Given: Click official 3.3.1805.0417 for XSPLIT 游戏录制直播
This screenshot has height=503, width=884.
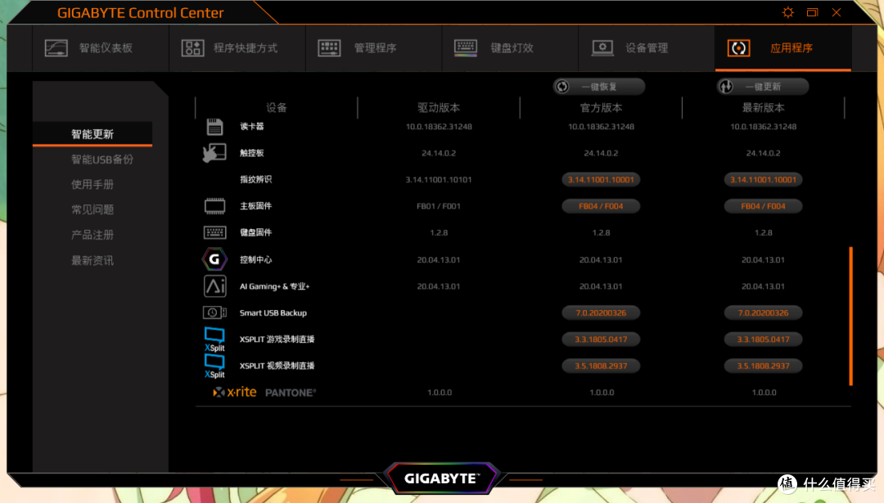Looking at the screenshot, I should pyautogui.click(x=601, y=339).
